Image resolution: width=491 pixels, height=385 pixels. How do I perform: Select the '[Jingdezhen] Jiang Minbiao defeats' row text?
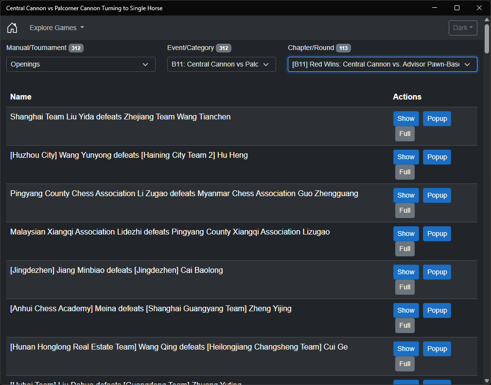[x=117, y=270]
